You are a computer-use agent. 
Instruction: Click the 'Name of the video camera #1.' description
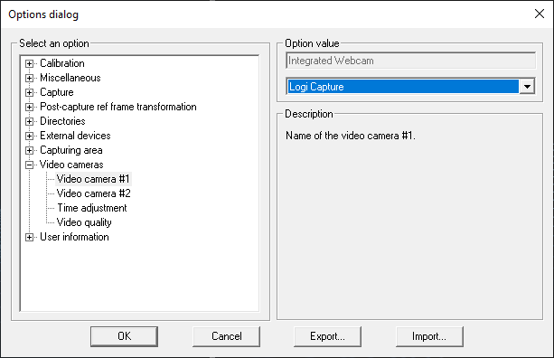[351, 136]
